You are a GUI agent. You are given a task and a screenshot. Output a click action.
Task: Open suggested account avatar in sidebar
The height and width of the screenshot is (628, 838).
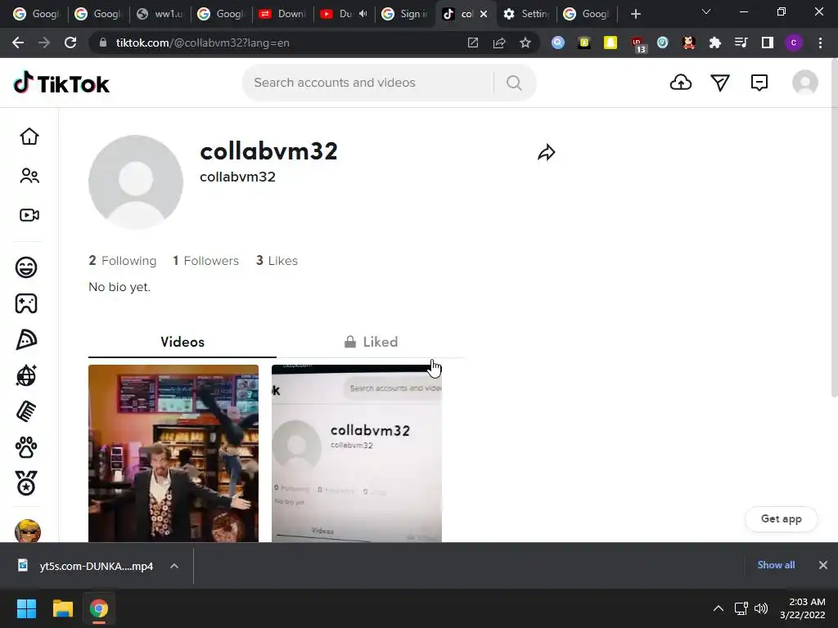[28, 531]
